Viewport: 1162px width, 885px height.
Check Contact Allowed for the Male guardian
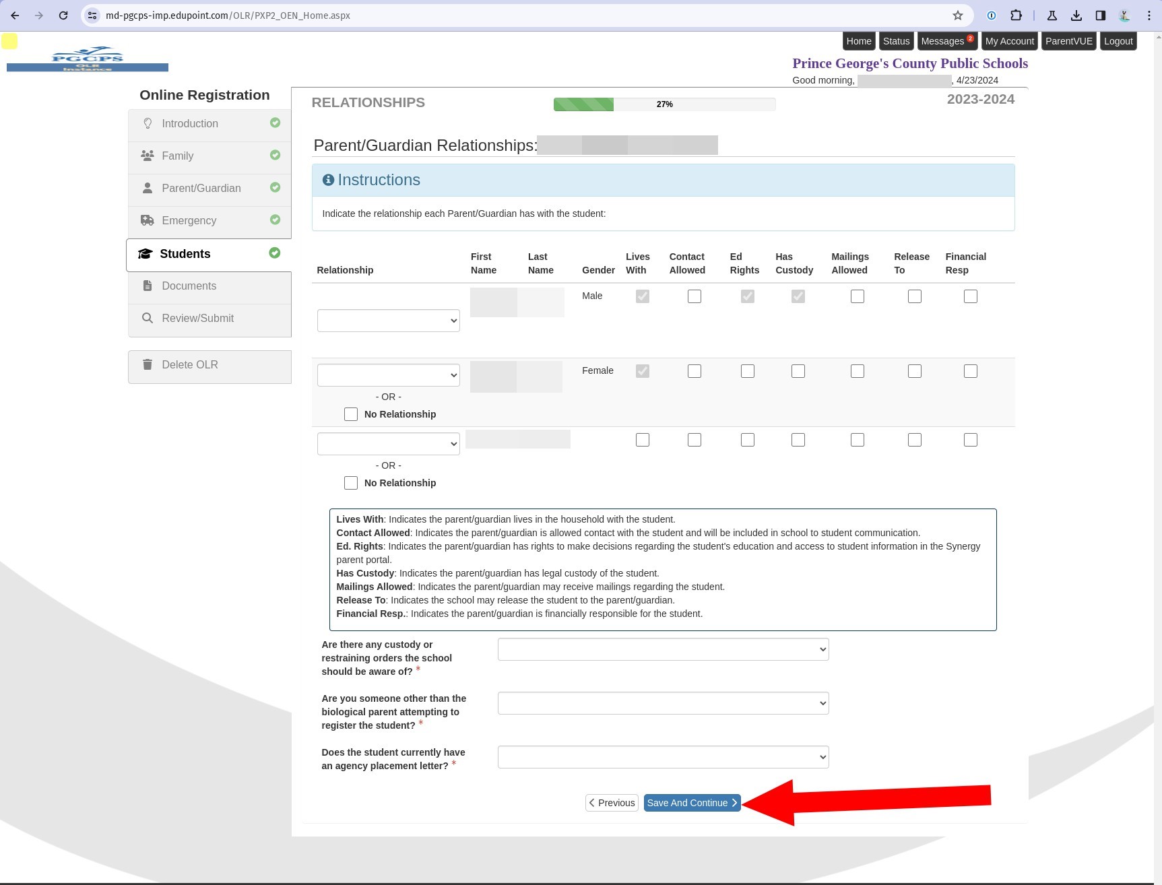694,296
